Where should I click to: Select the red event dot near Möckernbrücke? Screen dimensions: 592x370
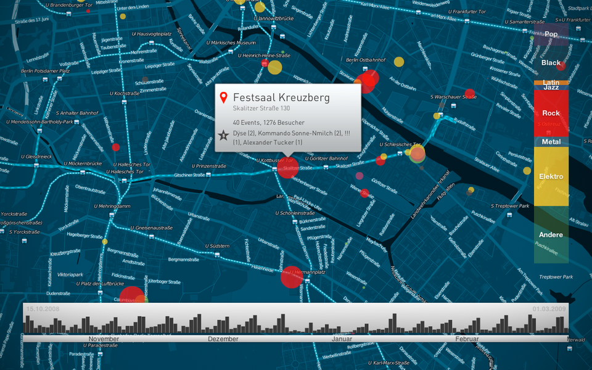click(115, 147)
